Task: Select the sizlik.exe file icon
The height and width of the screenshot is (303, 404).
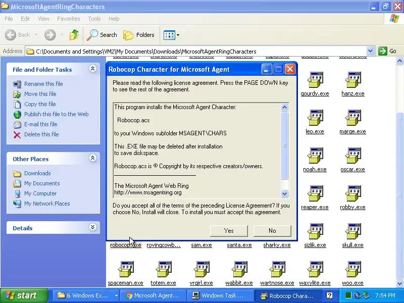Action: pos(315,232)
